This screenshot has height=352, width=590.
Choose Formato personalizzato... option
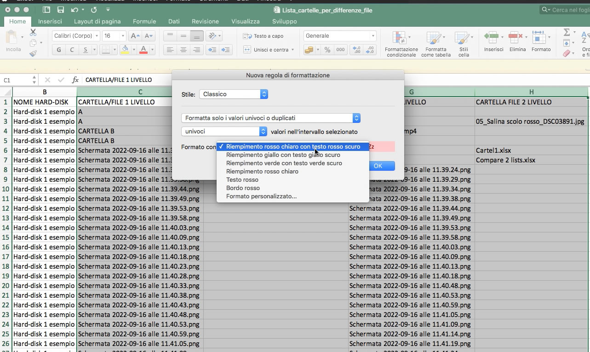pos(261,196)
